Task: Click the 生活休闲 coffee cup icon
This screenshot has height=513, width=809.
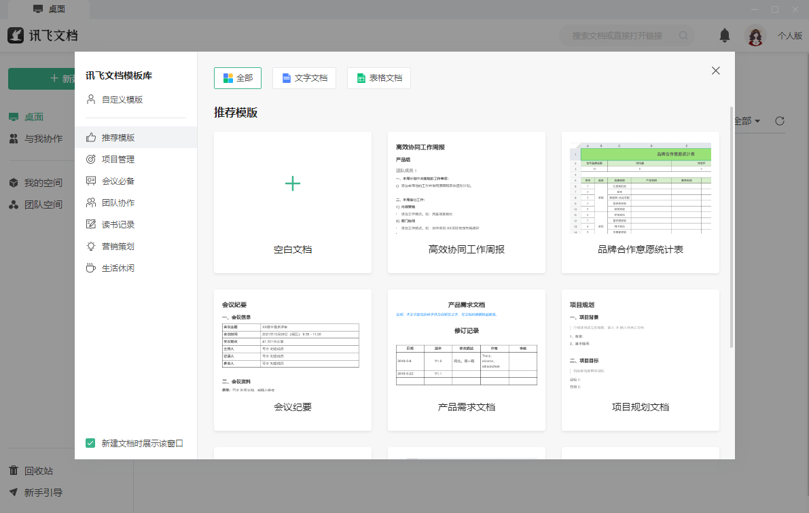Action: [x=91, y=268]
